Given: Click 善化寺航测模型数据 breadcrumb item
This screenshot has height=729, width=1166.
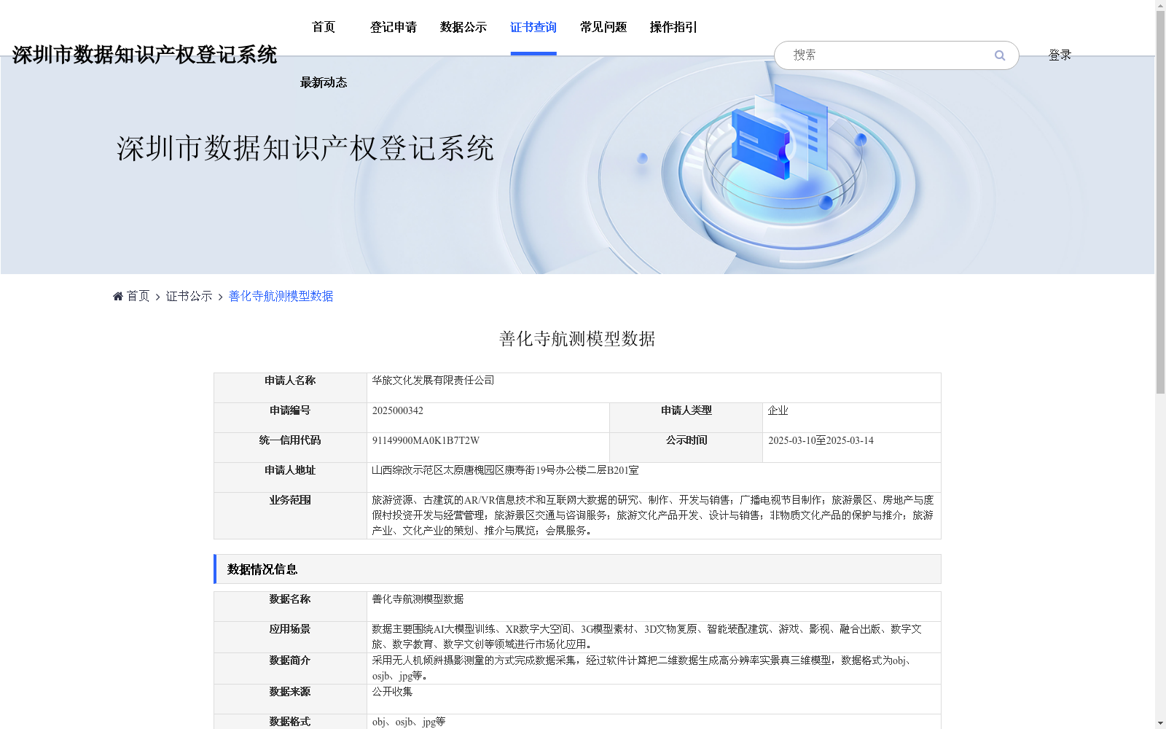Looking at the screenshot, I should coord(281,296).
